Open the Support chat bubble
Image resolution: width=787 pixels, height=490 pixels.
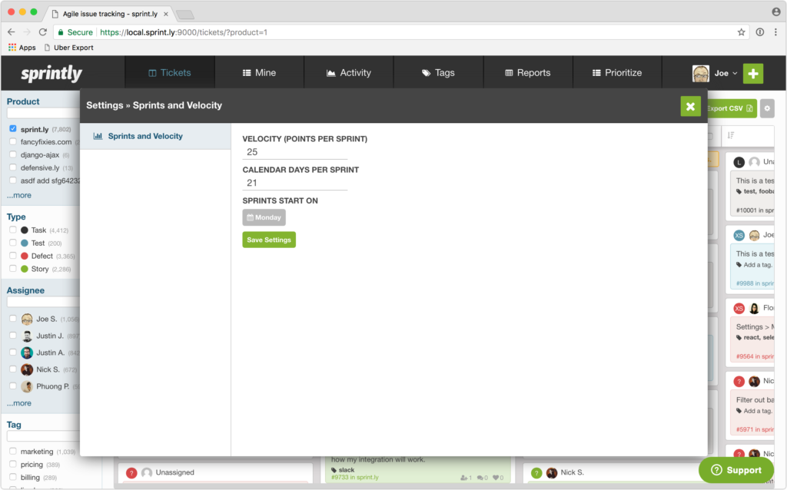[736, 470]
